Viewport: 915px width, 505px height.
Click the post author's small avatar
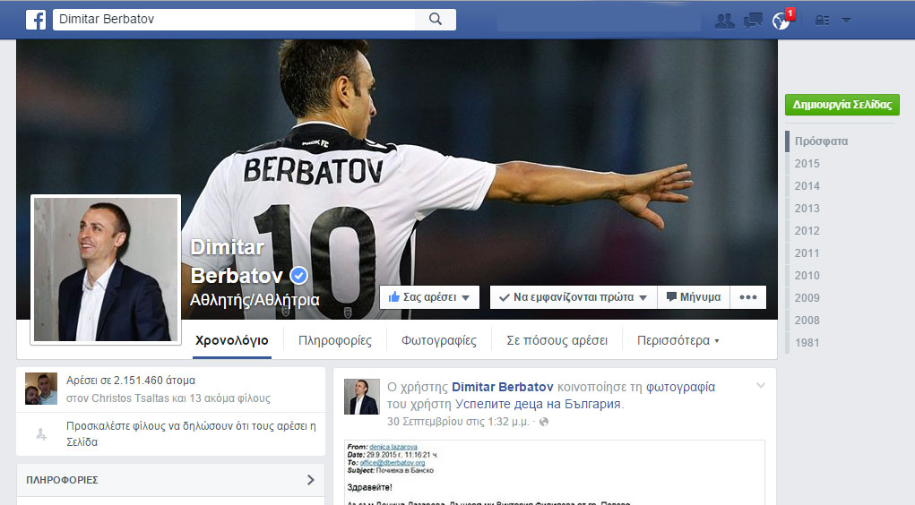361,397
